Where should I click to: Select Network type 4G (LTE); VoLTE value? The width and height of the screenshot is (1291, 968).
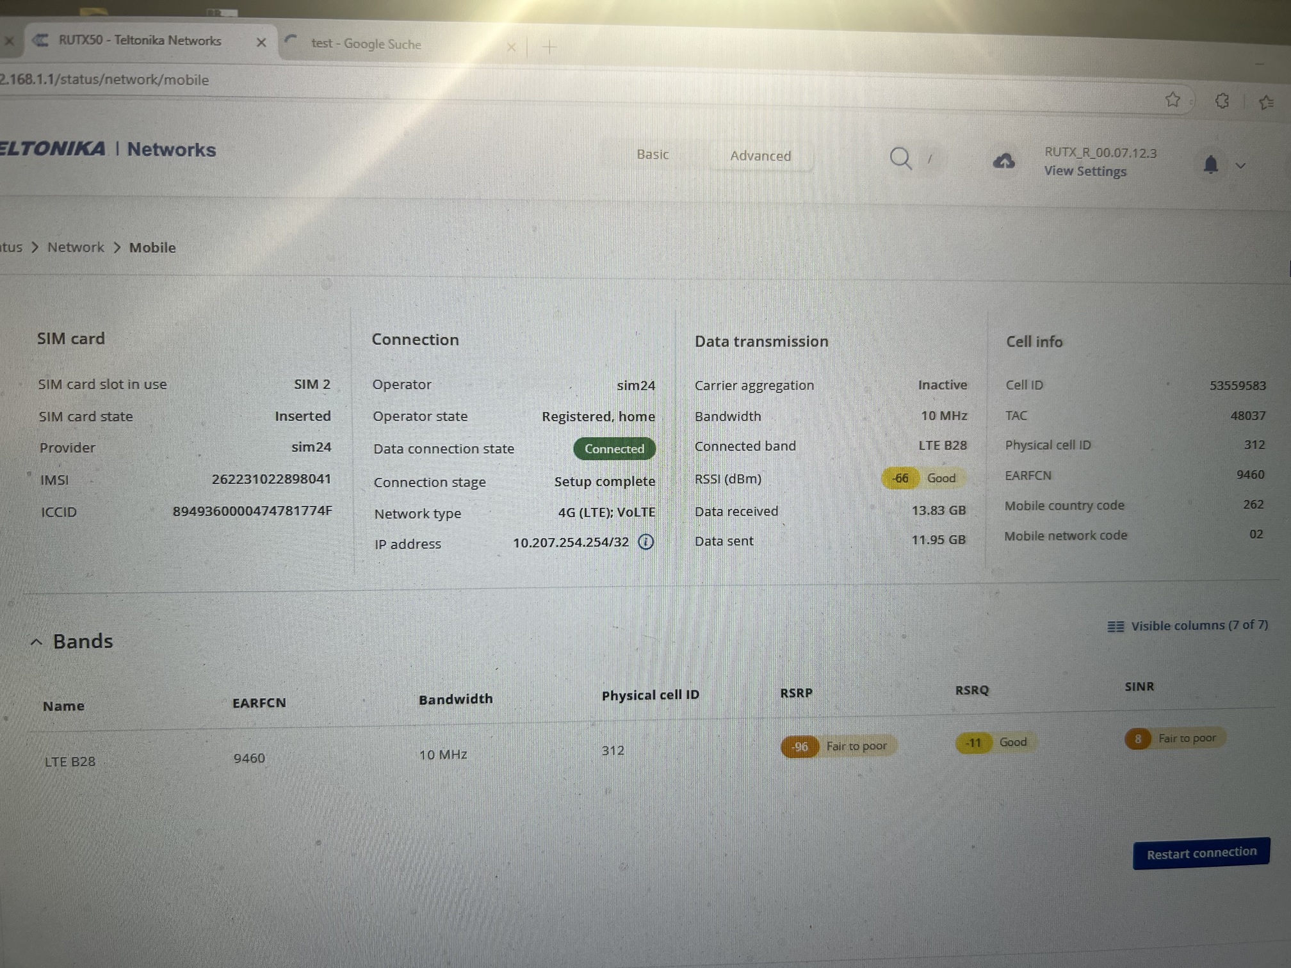pyautogui.click(x=606, y=512)
